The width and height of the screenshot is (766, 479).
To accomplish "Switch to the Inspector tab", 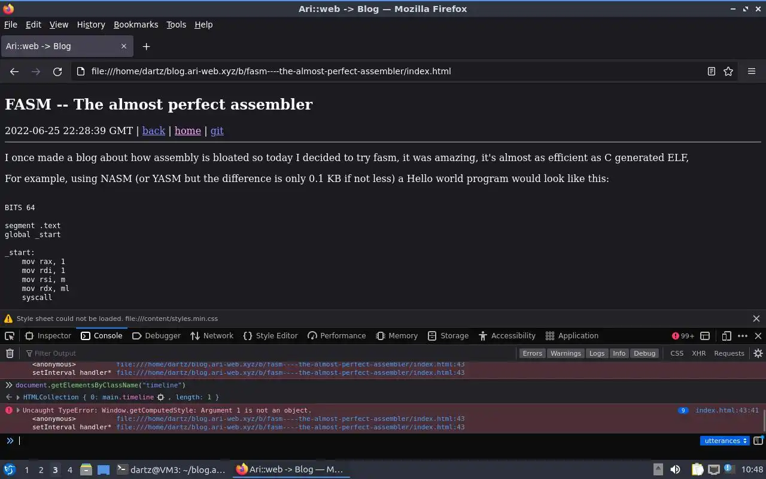I will point(48,336).
